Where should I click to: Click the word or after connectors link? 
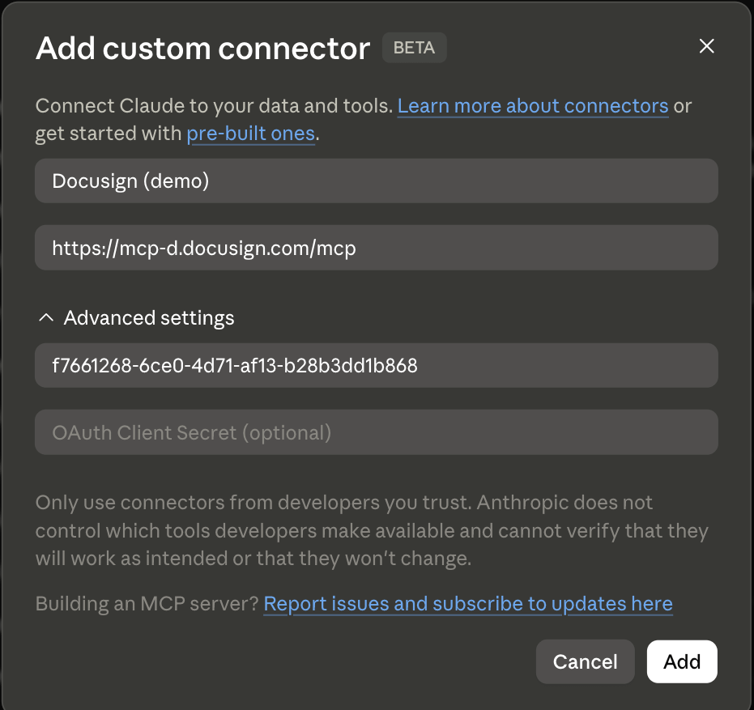tap(683, 106)
